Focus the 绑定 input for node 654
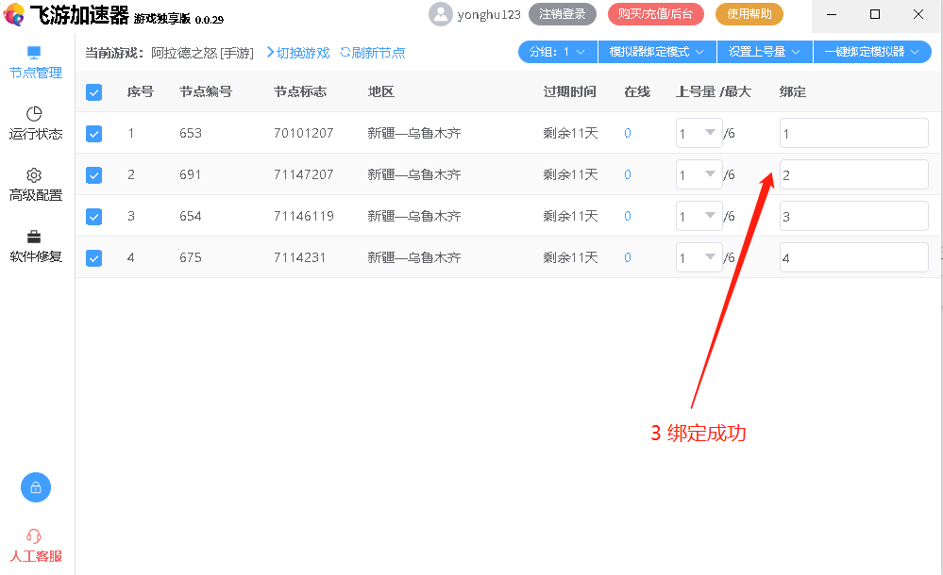Screen dimensions: 943x575 854,216
